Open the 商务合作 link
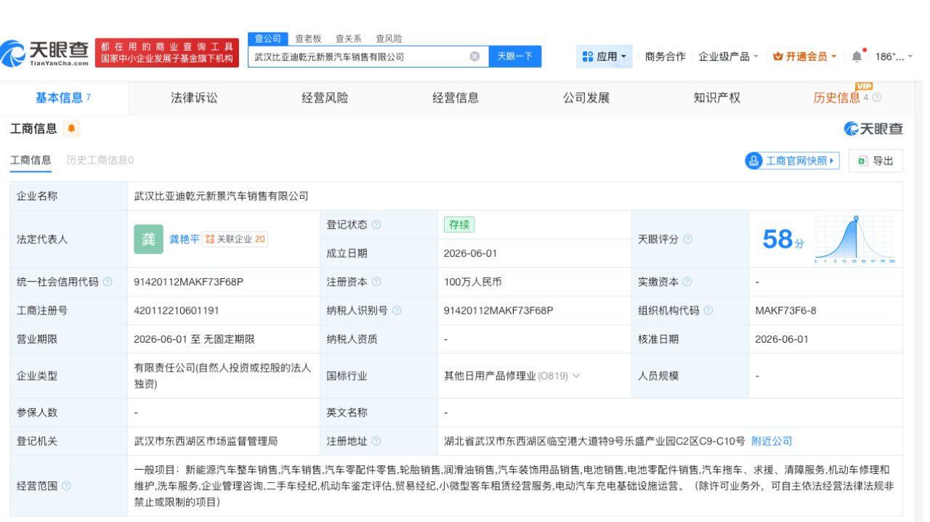Screen dimensions: 930x522 click(x=665, y=56)
